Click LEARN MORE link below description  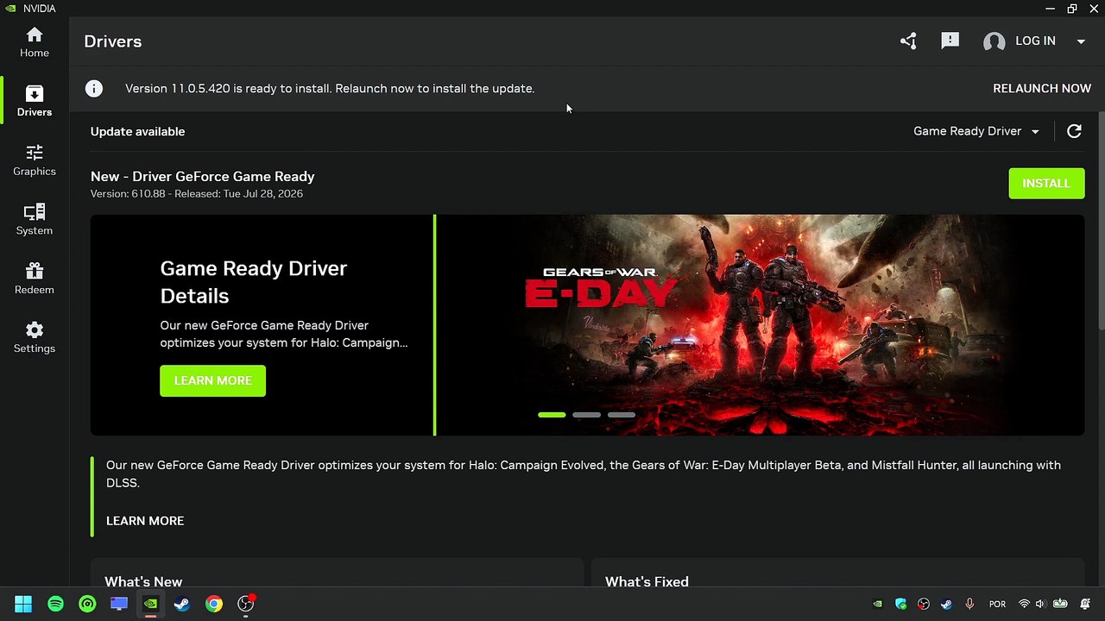point(145,521)
